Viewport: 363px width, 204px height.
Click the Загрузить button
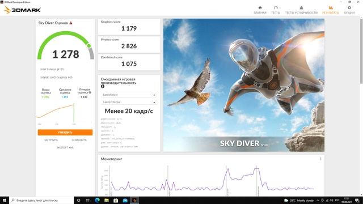(51, 140)
